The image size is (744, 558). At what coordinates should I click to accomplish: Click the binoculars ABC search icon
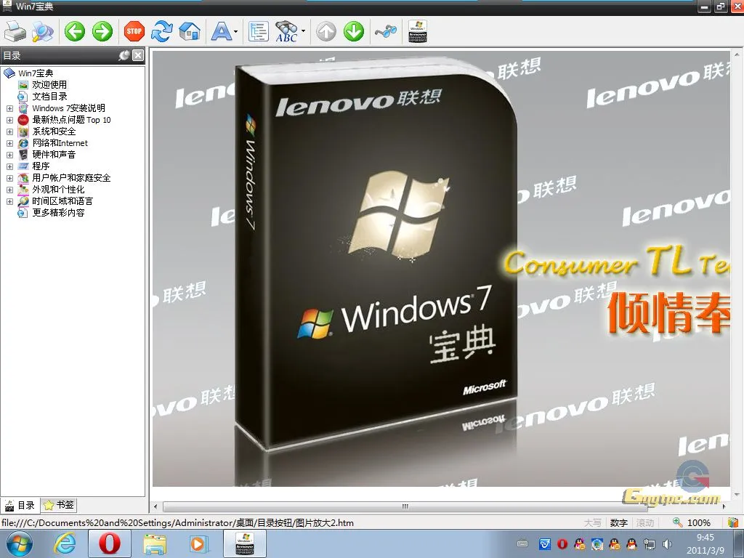pos(286,31)
